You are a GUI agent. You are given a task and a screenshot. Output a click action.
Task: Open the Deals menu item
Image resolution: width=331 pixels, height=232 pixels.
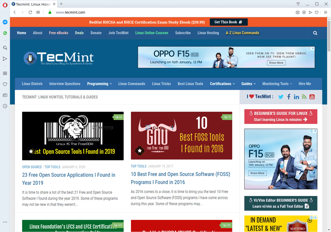tap(79, 33)
